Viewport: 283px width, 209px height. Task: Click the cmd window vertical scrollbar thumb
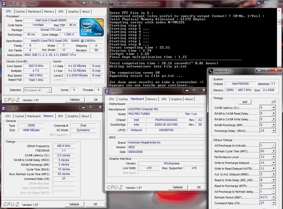coord(279,22)
